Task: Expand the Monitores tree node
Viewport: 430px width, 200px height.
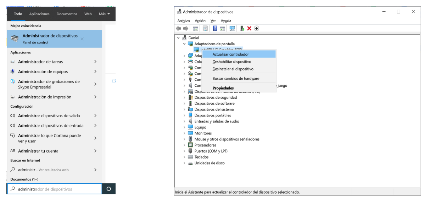Action: pyautogui.click(x=184, y=133)
